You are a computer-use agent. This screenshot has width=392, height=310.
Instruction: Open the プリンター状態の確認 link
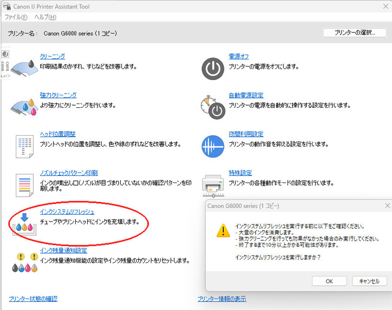pyautogui.click(x=33, y=299)
